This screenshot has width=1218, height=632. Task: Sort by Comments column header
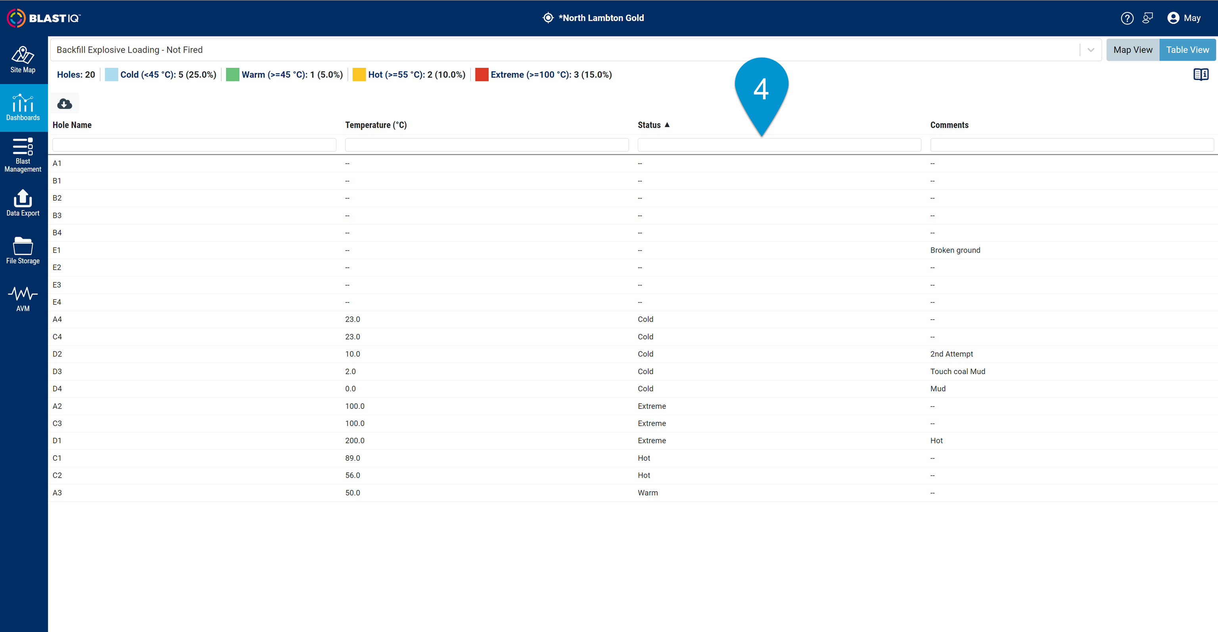point(949,125)
